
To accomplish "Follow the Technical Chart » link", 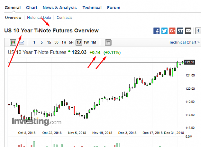I will [184, 42].
